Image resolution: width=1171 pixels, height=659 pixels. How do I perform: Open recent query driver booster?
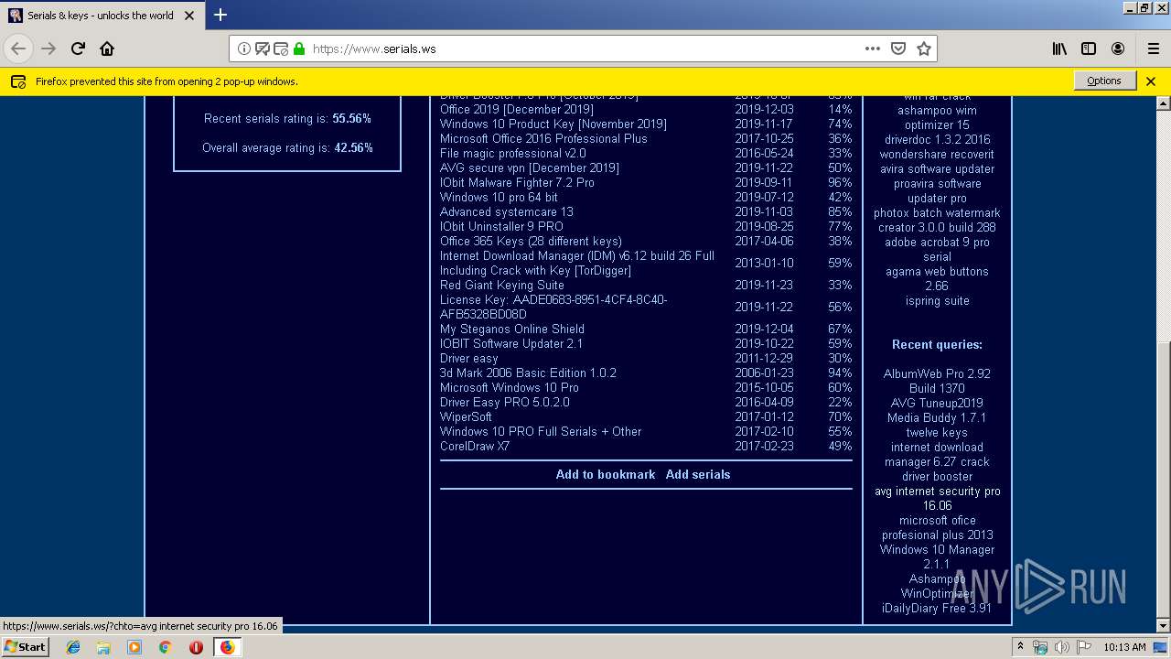pos(937,476)
